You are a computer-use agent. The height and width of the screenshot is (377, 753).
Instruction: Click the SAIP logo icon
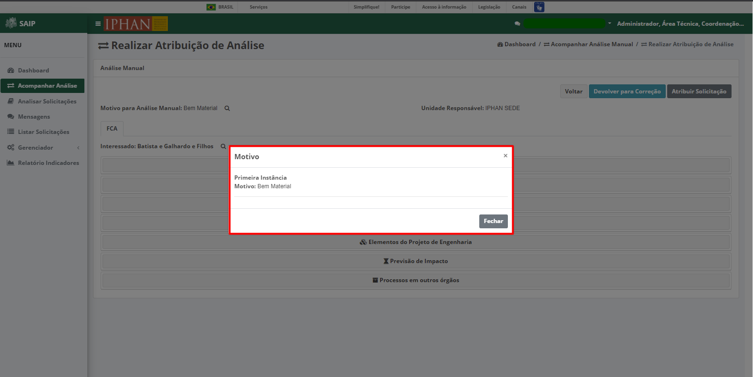pyautogui.click(x=10, y=23)
